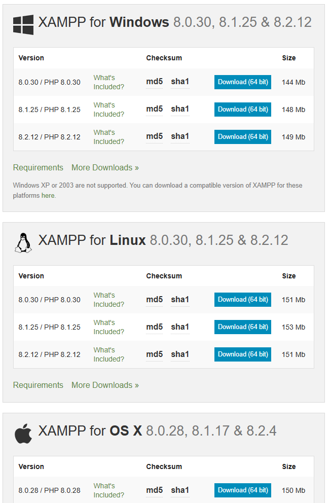Show sha1 checksum for Windows 8.0.30

[180, 82]
